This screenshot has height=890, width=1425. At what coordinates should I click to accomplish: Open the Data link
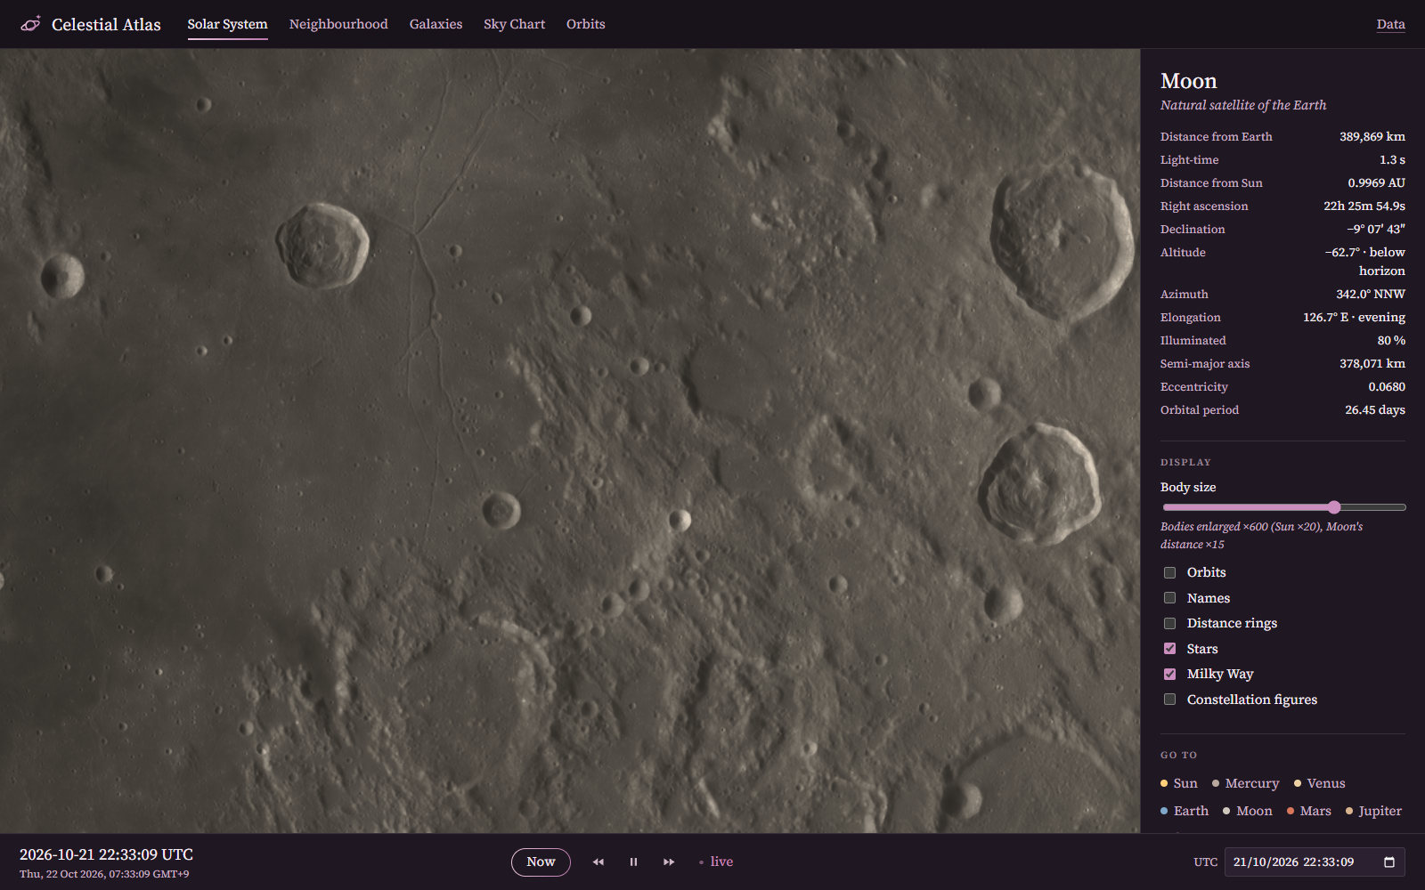1390,24
